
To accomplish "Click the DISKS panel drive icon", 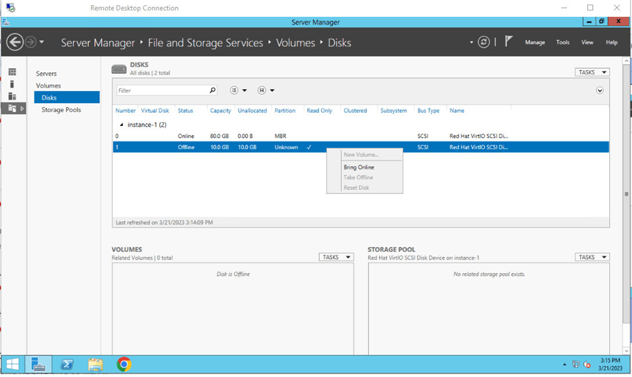I will point(119,69).
